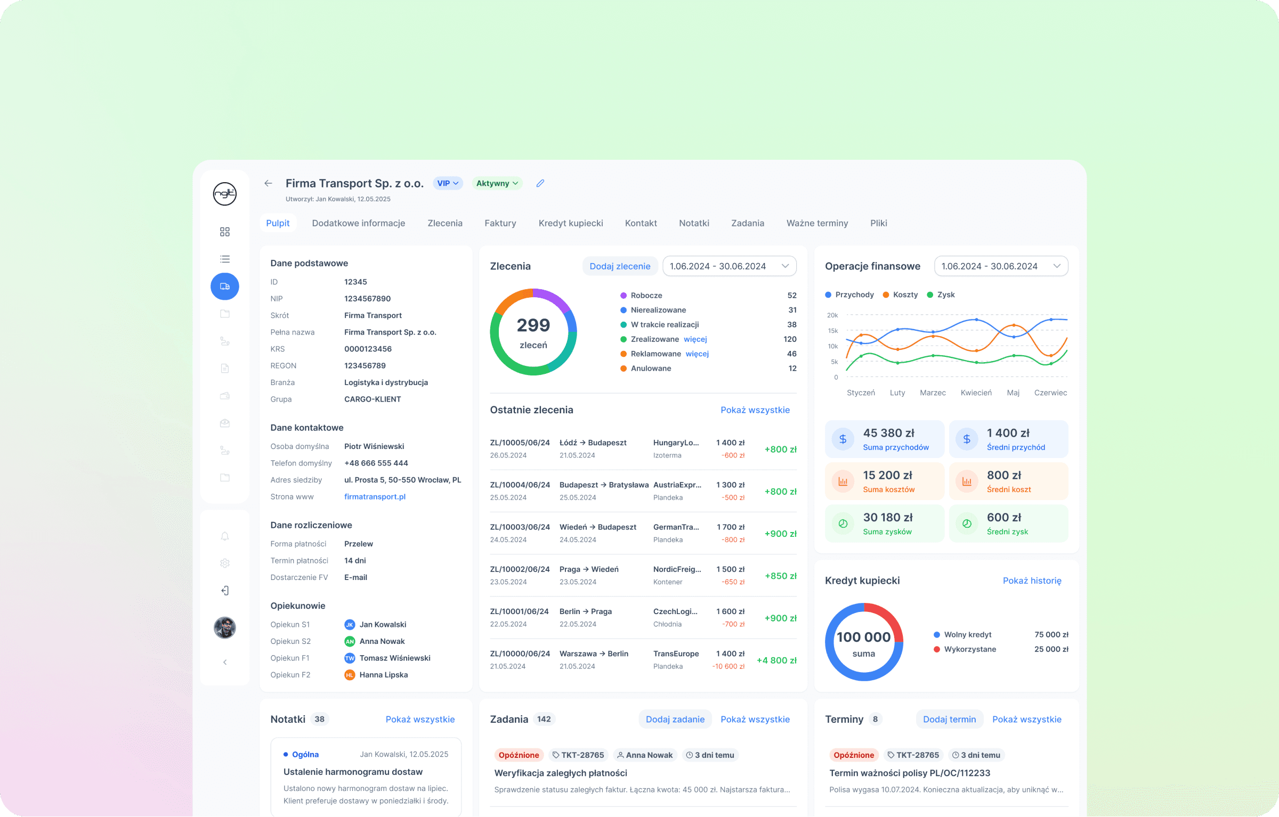Click the logout icon in sidebar
Screen dimensions: 1279x817
point(225,591)
